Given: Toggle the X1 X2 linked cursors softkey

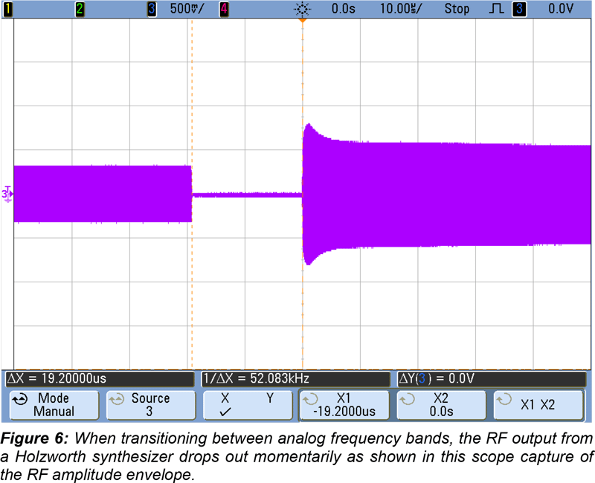Looking at the screenshot, I should pyautogui.click(x=537, y=405).
